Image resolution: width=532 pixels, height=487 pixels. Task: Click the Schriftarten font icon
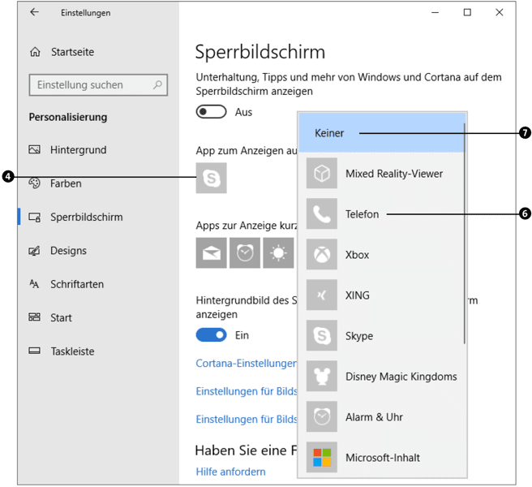tap(34, 283)
